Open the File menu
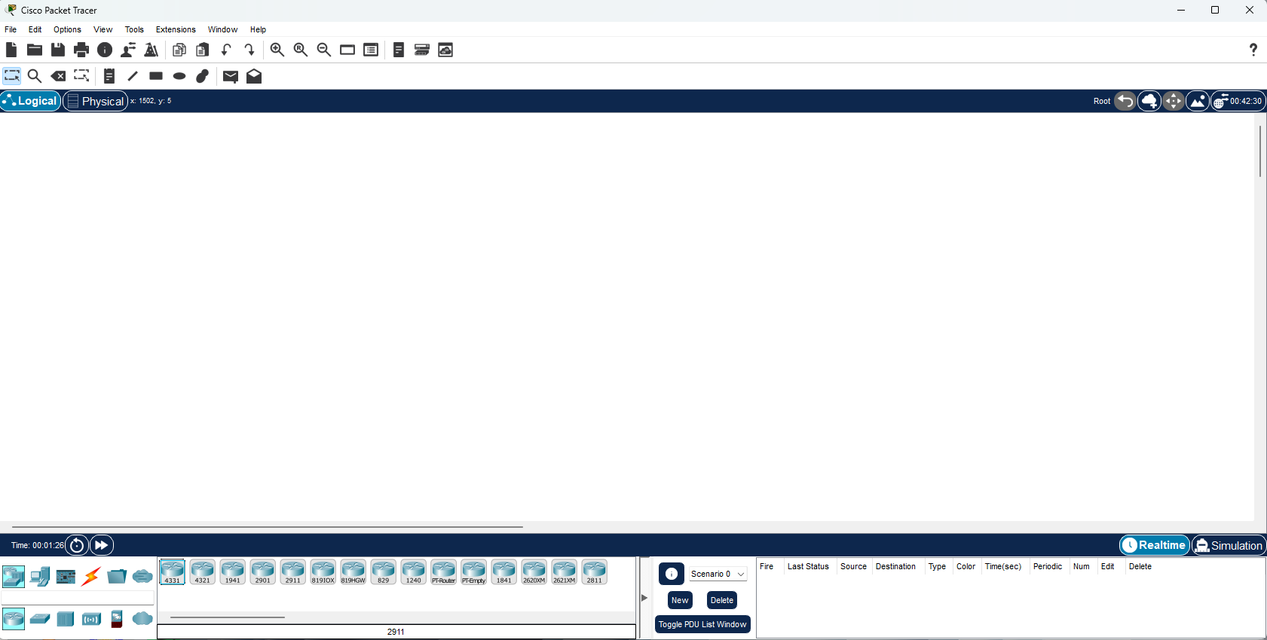Image resolution: width=1267 pixels, height=640 pixels. point(11,29)
